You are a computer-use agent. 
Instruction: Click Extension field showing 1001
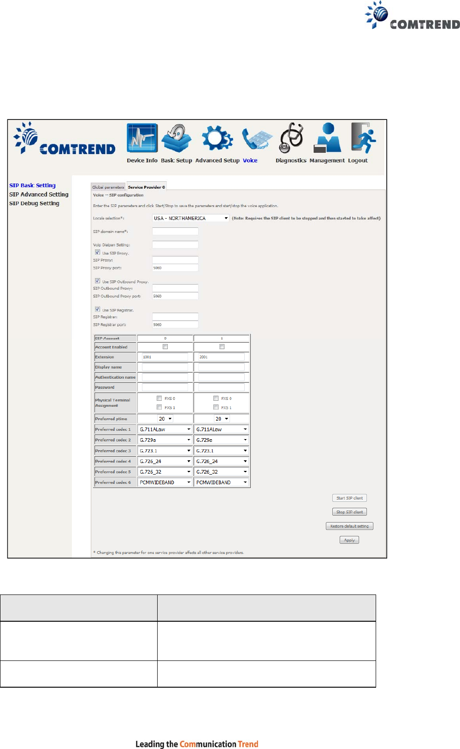coord(165,357)
